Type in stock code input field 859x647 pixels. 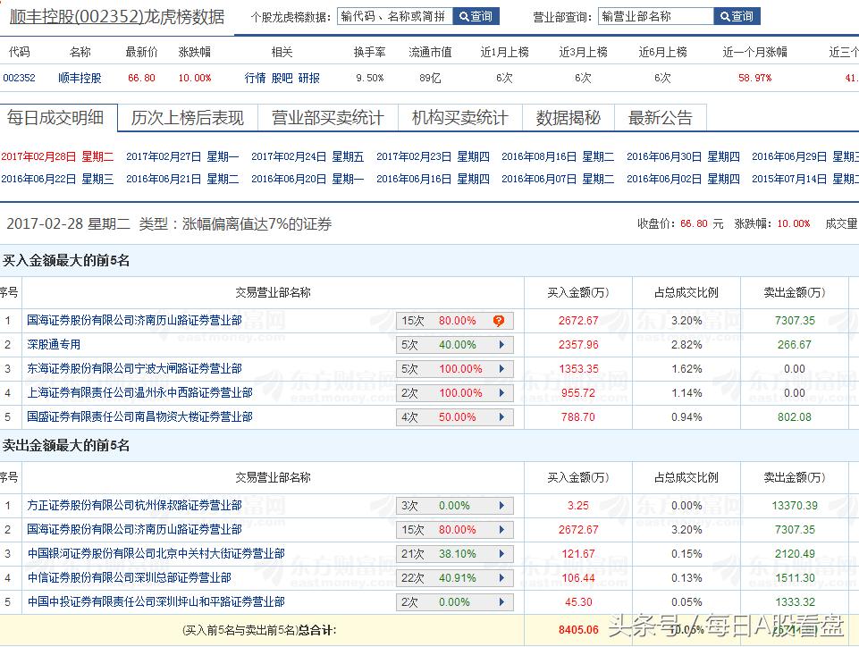[395, 16]
